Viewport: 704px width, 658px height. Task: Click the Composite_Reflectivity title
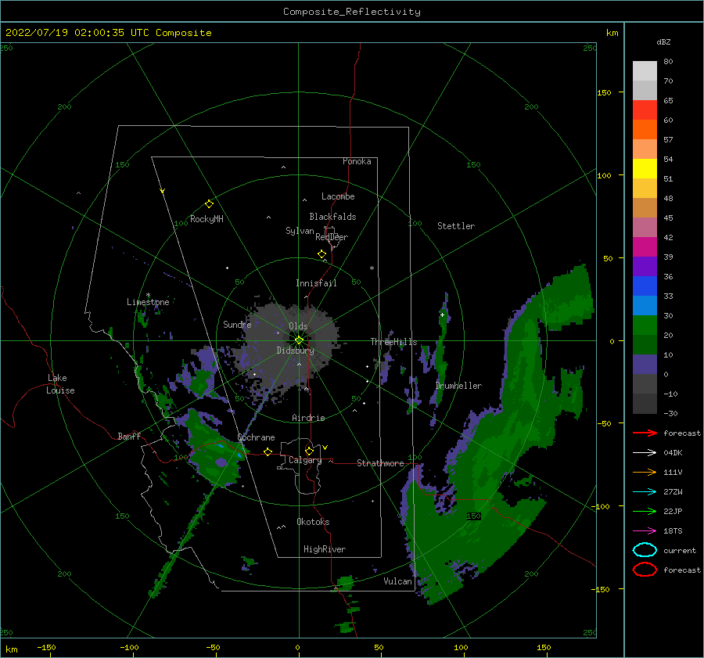tap(352, 12)
